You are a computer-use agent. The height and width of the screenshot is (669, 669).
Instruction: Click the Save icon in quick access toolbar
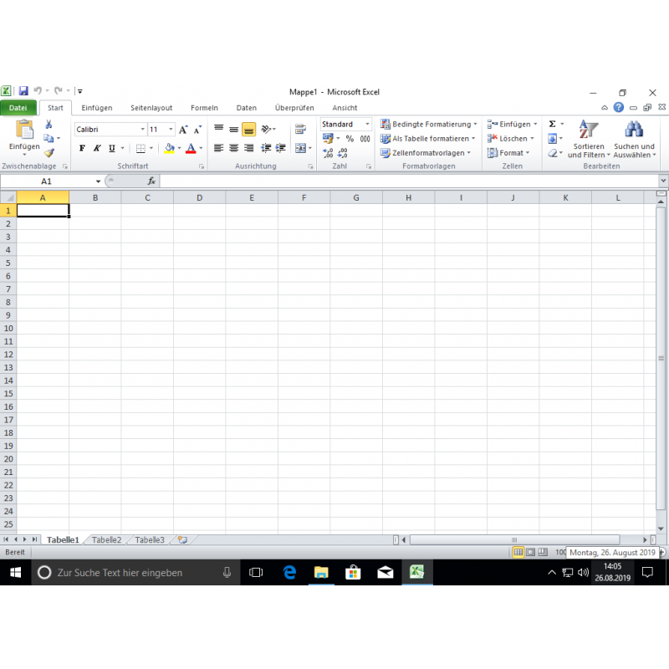[x=23, y=91]
